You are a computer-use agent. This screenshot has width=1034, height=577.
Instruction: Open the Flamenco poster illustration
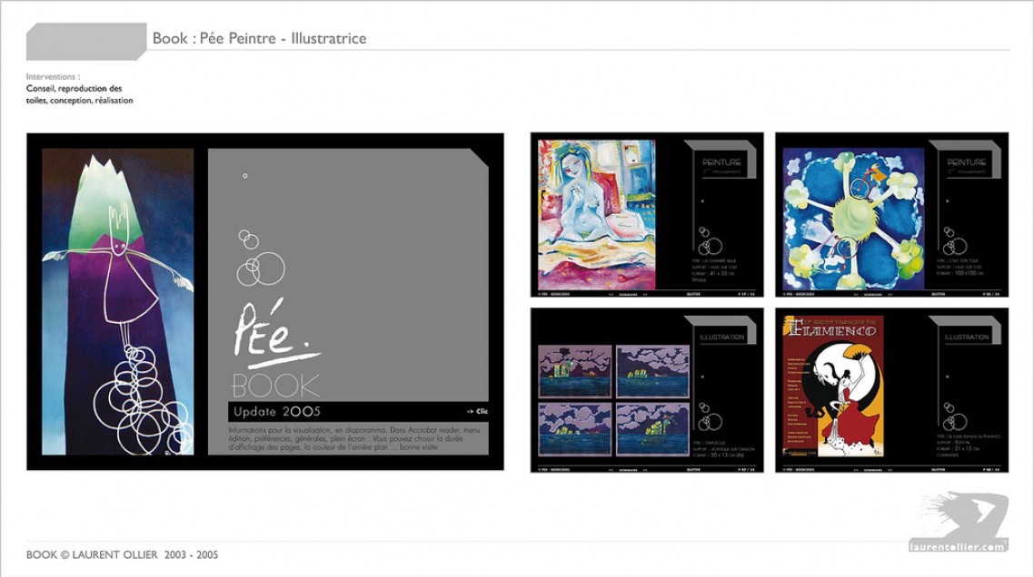833,386
